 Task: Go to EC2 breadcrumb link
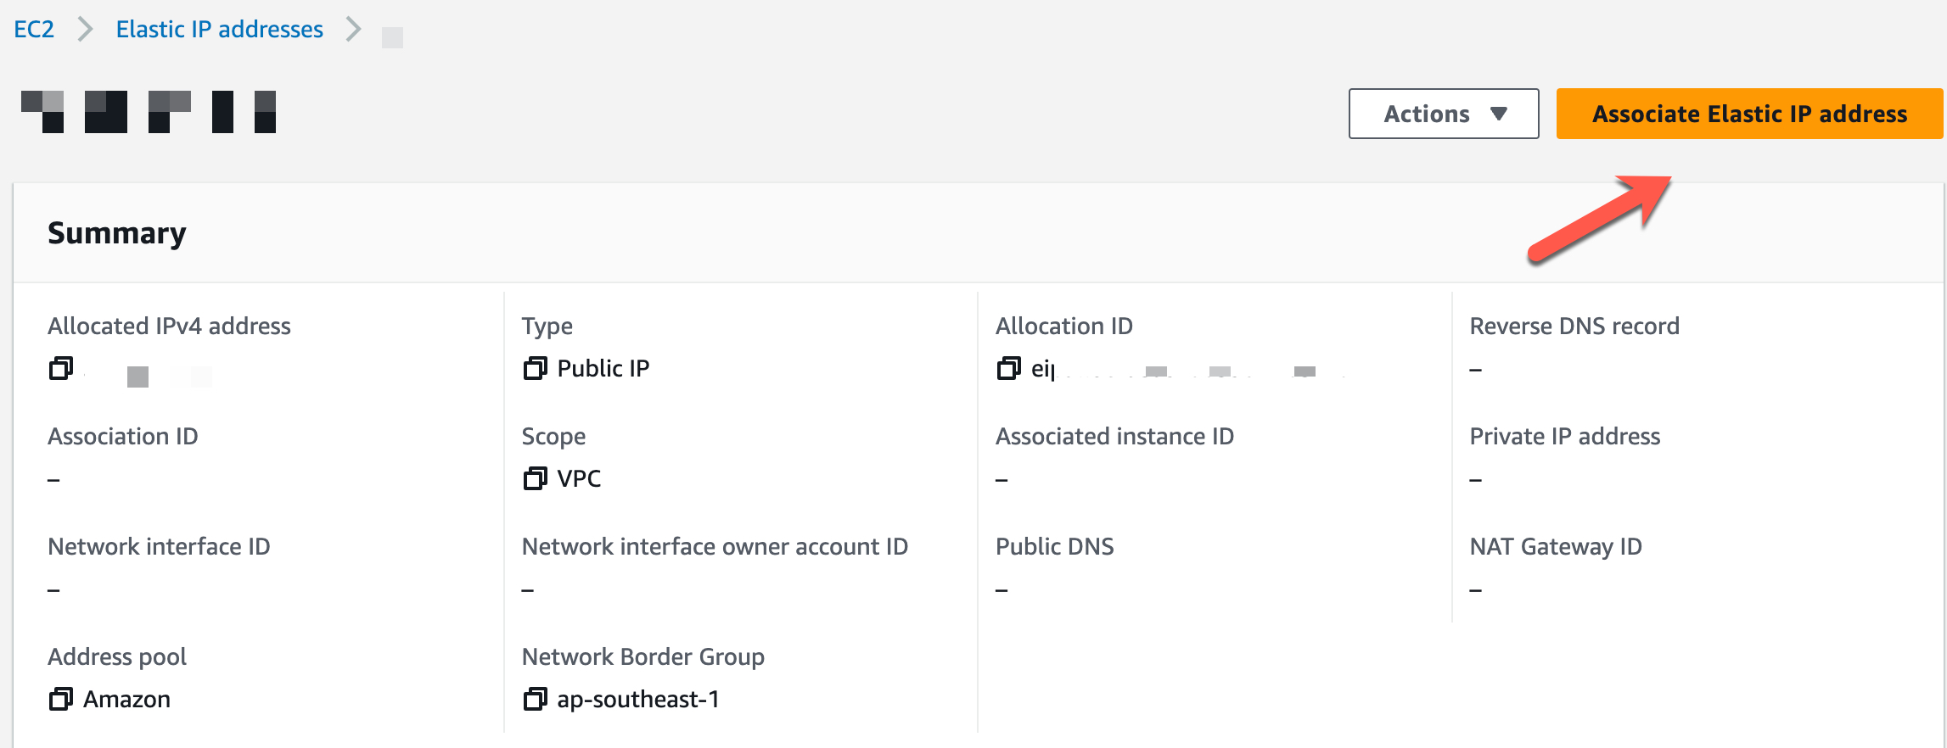(34, 30)
